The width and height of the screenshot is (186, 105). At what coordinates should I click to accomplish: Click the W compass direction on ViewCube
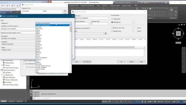pyautogui.click(x=173, y=34)
